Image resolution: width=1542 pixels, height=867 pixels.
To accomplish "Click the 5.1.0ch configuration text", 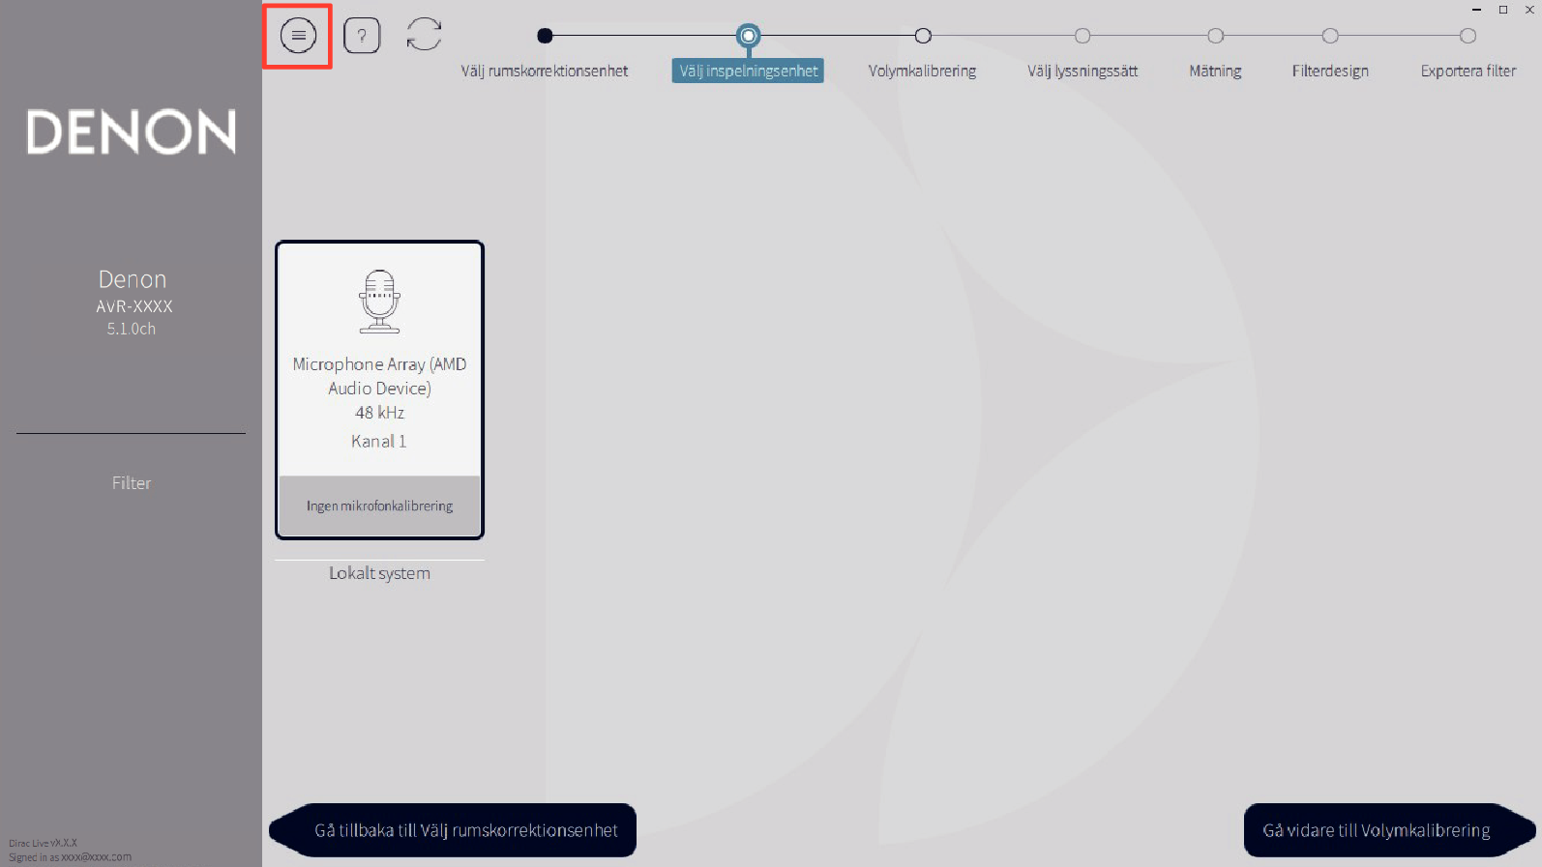I will pos(132,329).
